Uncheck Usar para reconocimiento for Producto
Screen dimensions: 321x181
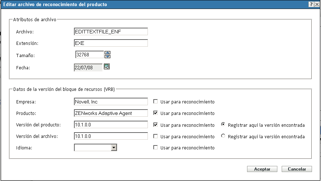coord(155,113)
